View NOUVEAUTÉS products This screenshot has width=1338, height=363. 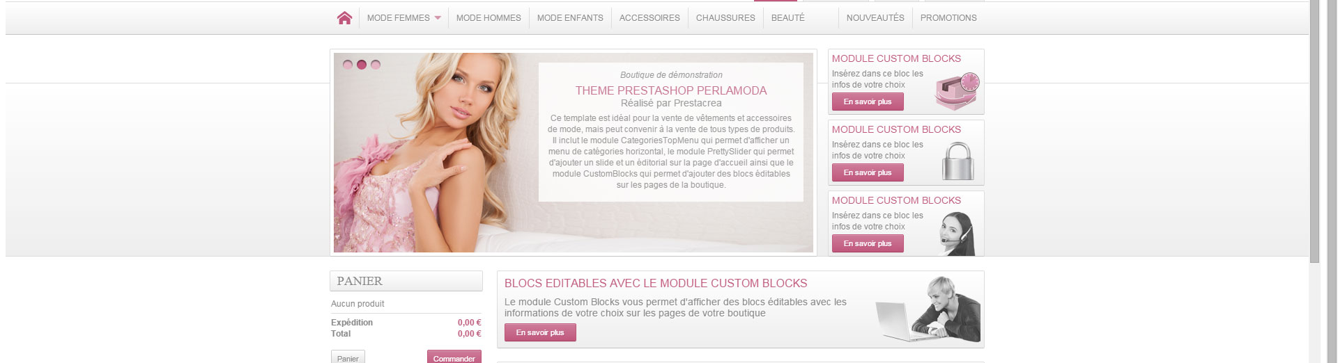[875, 18]
